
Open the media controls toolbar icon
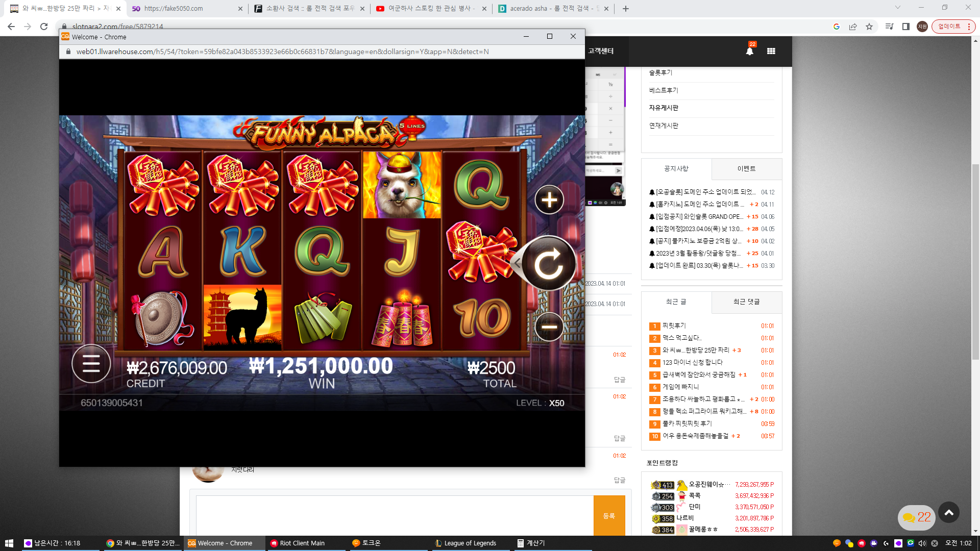click(x=889, y=27)
